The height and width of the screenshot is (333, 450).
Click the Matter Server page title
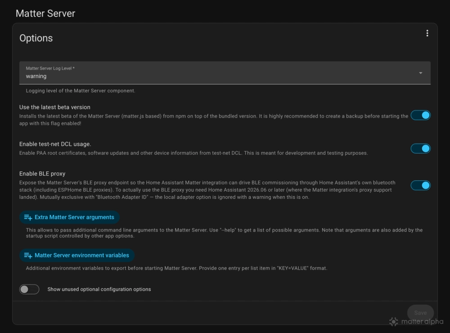(x=45, y=13)
